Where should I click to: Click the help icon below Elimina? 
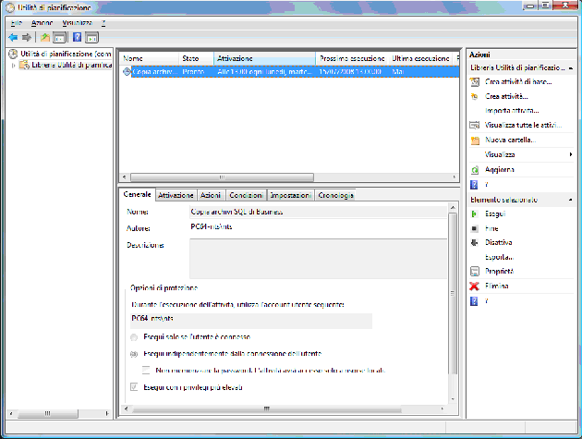click(474, 301)
